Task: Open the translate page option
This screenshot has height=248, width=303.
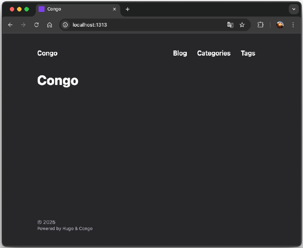Action: (x=230, y=25)
